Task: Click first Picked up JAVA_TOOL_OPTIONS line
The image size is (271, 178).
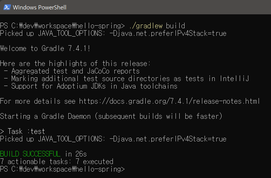Action: (x=113, y=34)
